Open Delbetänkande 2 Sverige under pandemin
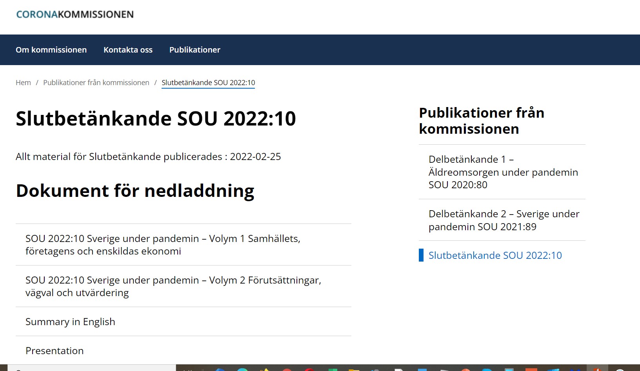This screenshot has width=640, height=371. (x=504, y=220)
